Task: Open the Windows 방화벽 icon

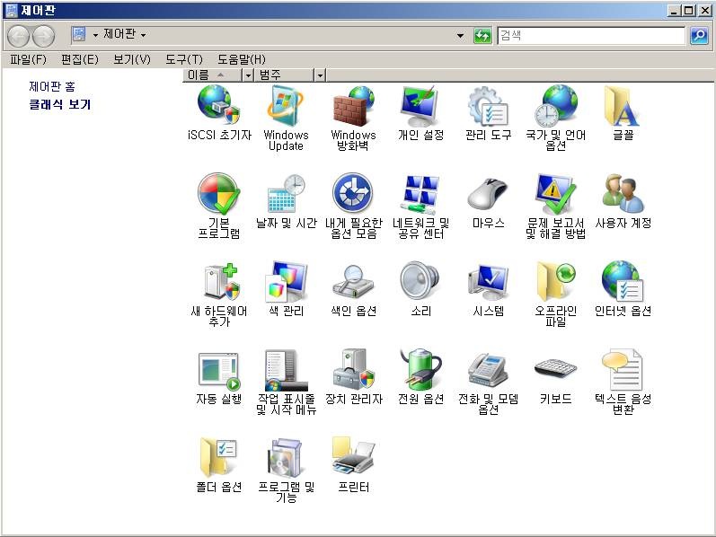Action: 353,106
